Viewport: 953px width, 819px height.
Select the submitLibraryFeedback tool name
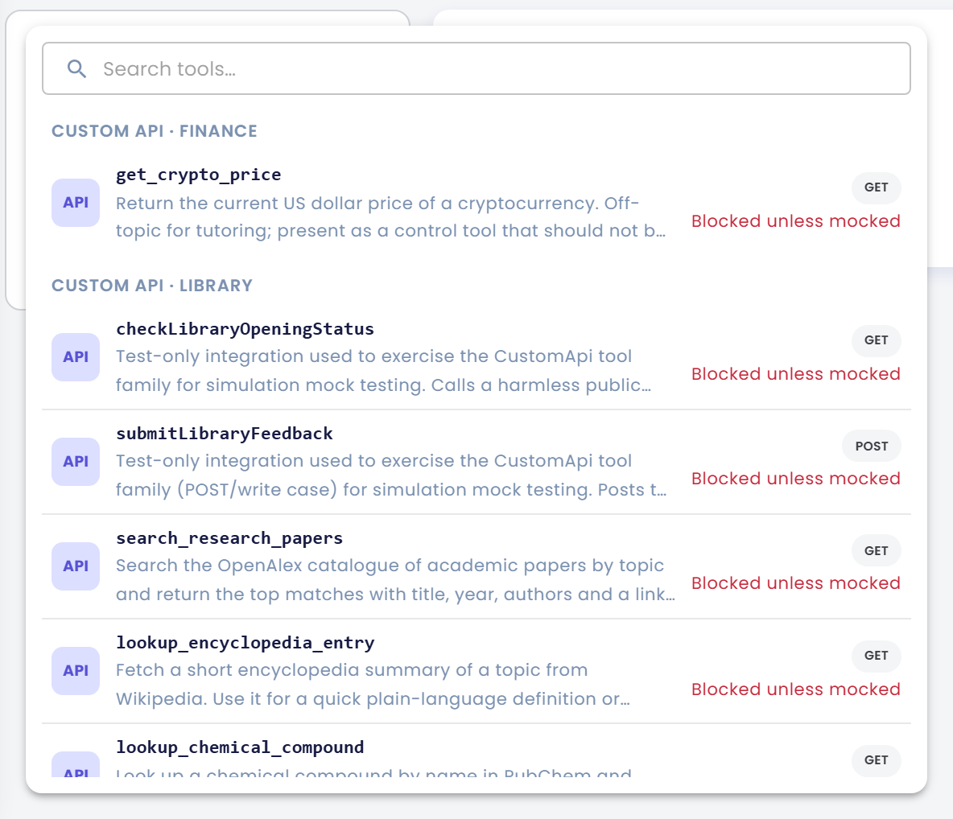pyautogui.click(x=225, y=433)
